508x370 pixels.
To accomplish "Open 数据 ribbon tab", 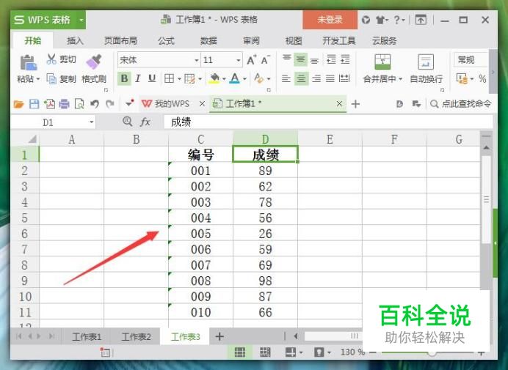I will pyautogui.click(x=208, y=41).
